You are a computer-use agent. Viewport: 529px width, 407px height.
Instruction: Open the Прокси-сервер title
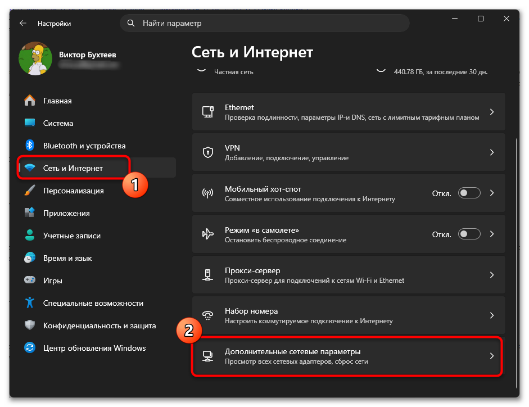(252, 270)
